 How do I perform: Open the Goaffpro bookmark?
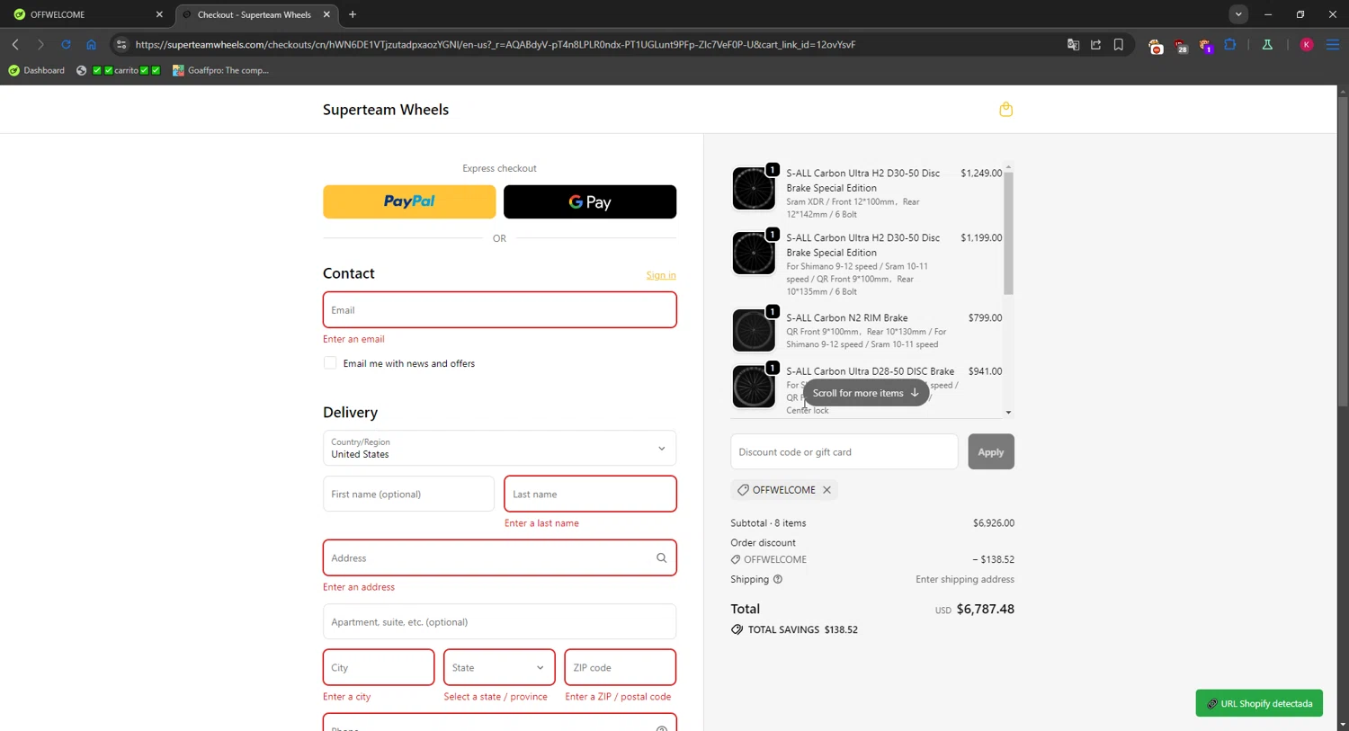pos(220,70)
